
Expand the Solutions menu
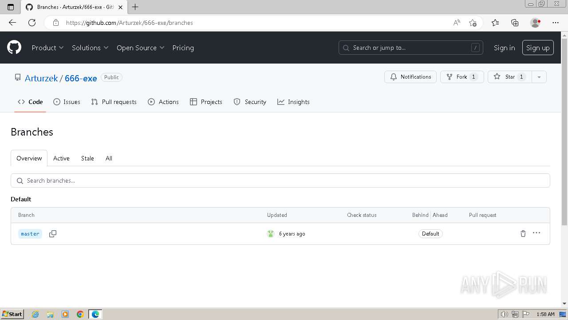[x=90, y=48]
